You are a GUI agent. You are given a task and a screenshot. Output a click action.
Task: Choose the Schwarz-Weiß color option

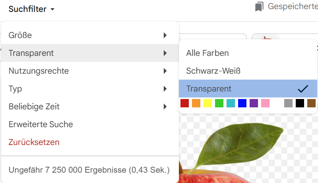213,71
